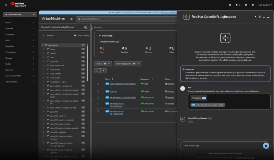Expand the default project tree node
The width and height of the screenshot is (274, 160).
click(x=44, y=53)
